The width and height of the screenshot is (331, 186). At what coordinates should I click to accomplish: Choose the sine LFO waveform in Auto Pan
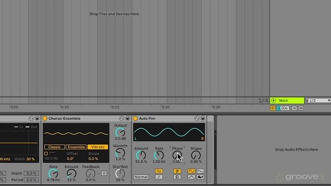[191, 171]
